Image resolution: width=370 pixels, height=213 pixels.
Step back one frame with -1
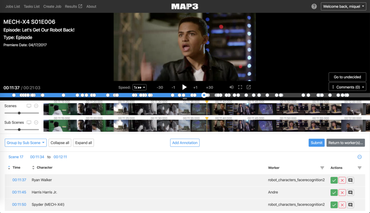click(173, 88)
